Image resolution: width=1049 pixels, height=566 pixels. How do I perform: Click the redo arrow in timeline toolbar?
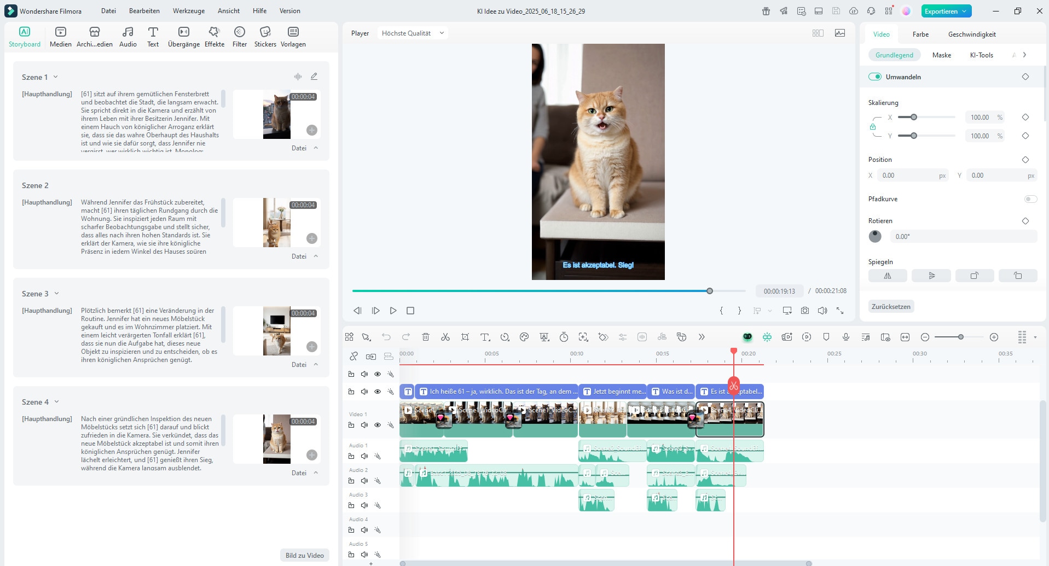pos(406,337)
